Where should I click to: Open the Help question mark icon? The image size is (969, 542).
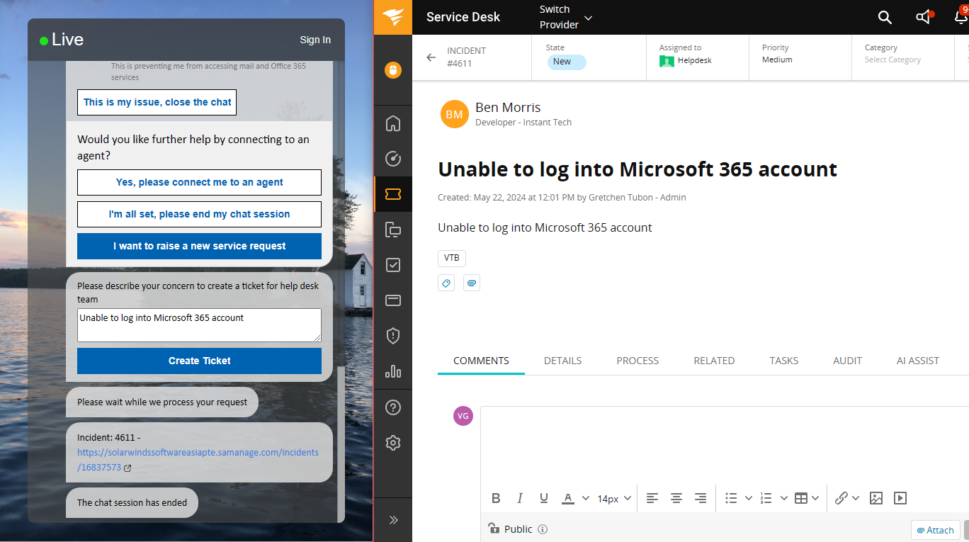point(393,407)
